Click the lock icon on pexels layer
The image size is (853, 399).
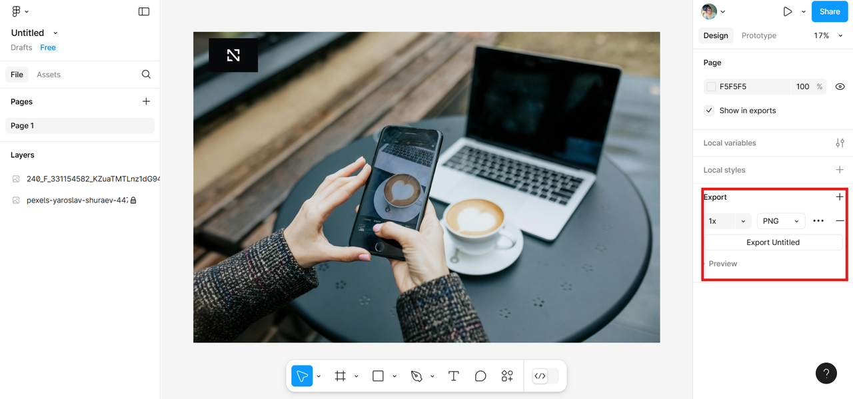point(133,200)
